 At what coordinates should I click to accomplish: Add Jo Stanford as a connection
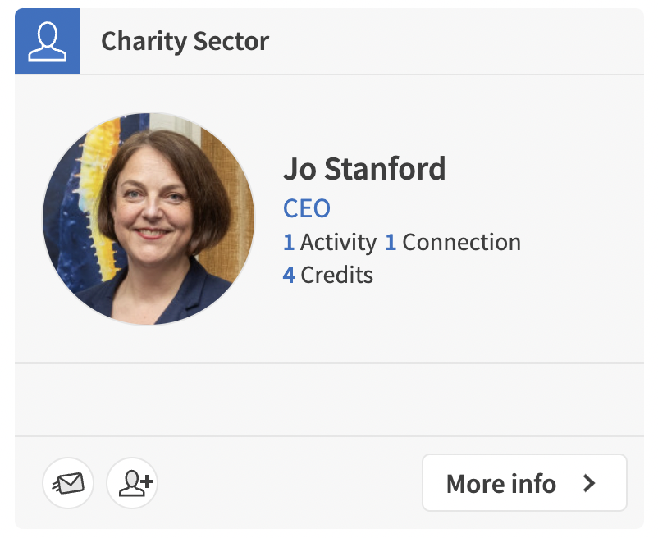132,483
